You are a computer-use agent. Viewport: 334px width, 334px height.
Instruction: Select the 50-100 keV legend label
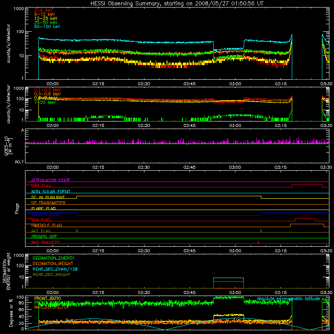(47, 27)
